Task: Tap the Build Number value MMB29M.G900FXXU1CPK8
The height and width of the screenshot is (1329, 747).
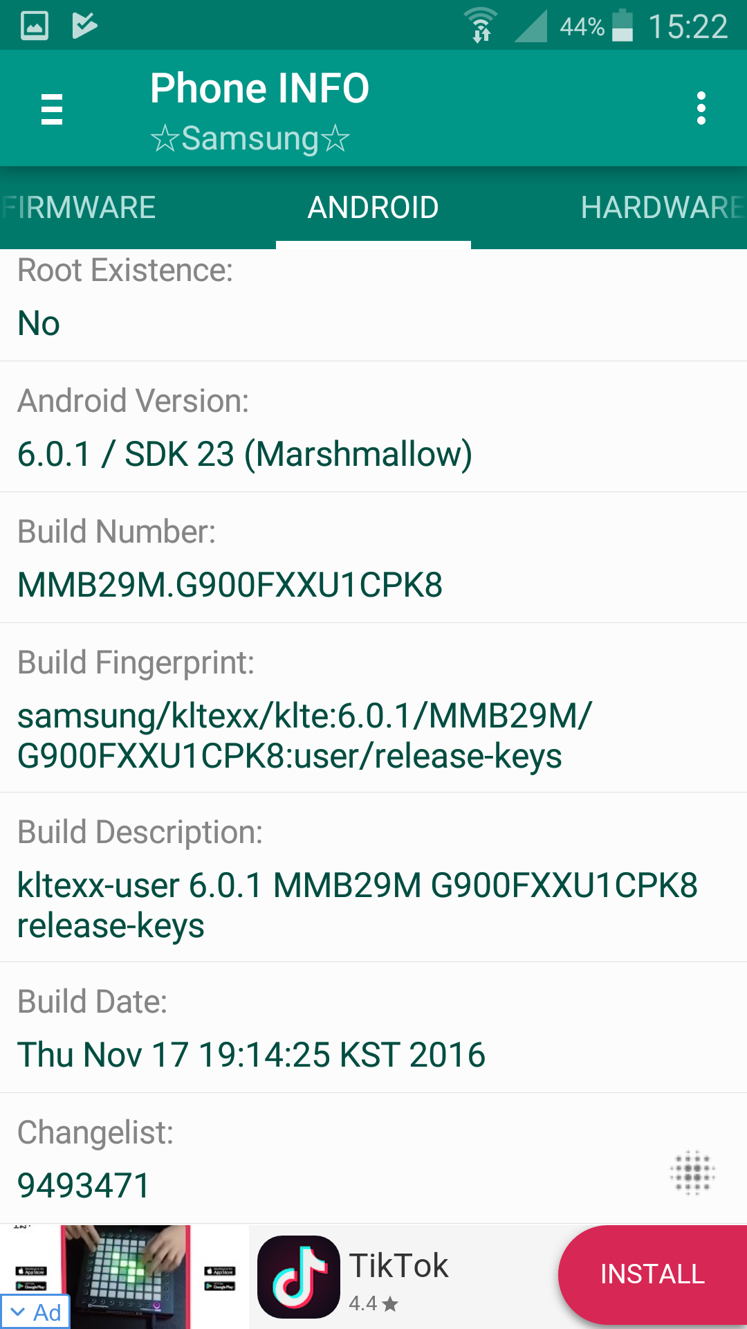Action: [230, 585]
